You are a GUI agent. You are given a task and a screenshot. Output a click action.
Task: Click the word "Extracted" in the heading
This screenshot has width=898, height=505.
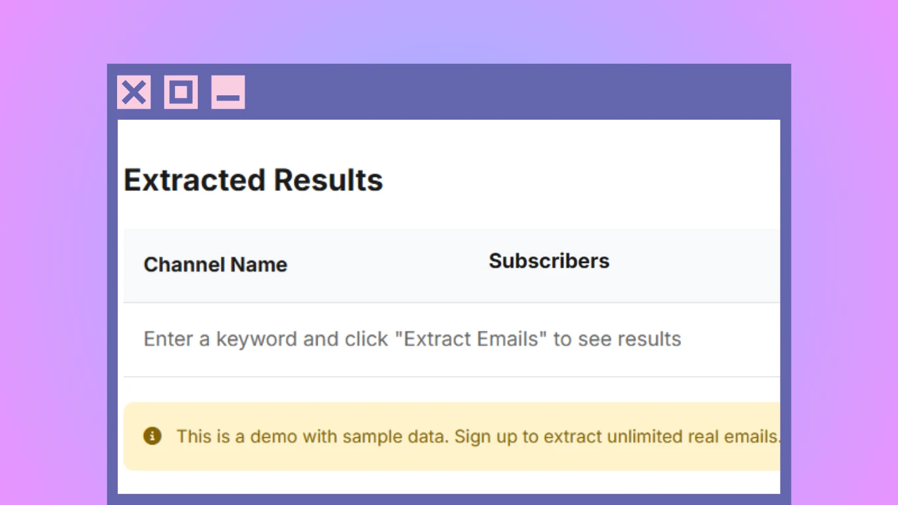pyautogui.click(x=195, y=180)
